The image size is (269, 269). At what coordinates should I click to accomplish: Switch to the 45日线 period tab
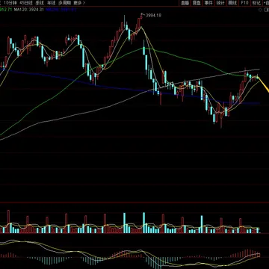(x=26, y=3)
